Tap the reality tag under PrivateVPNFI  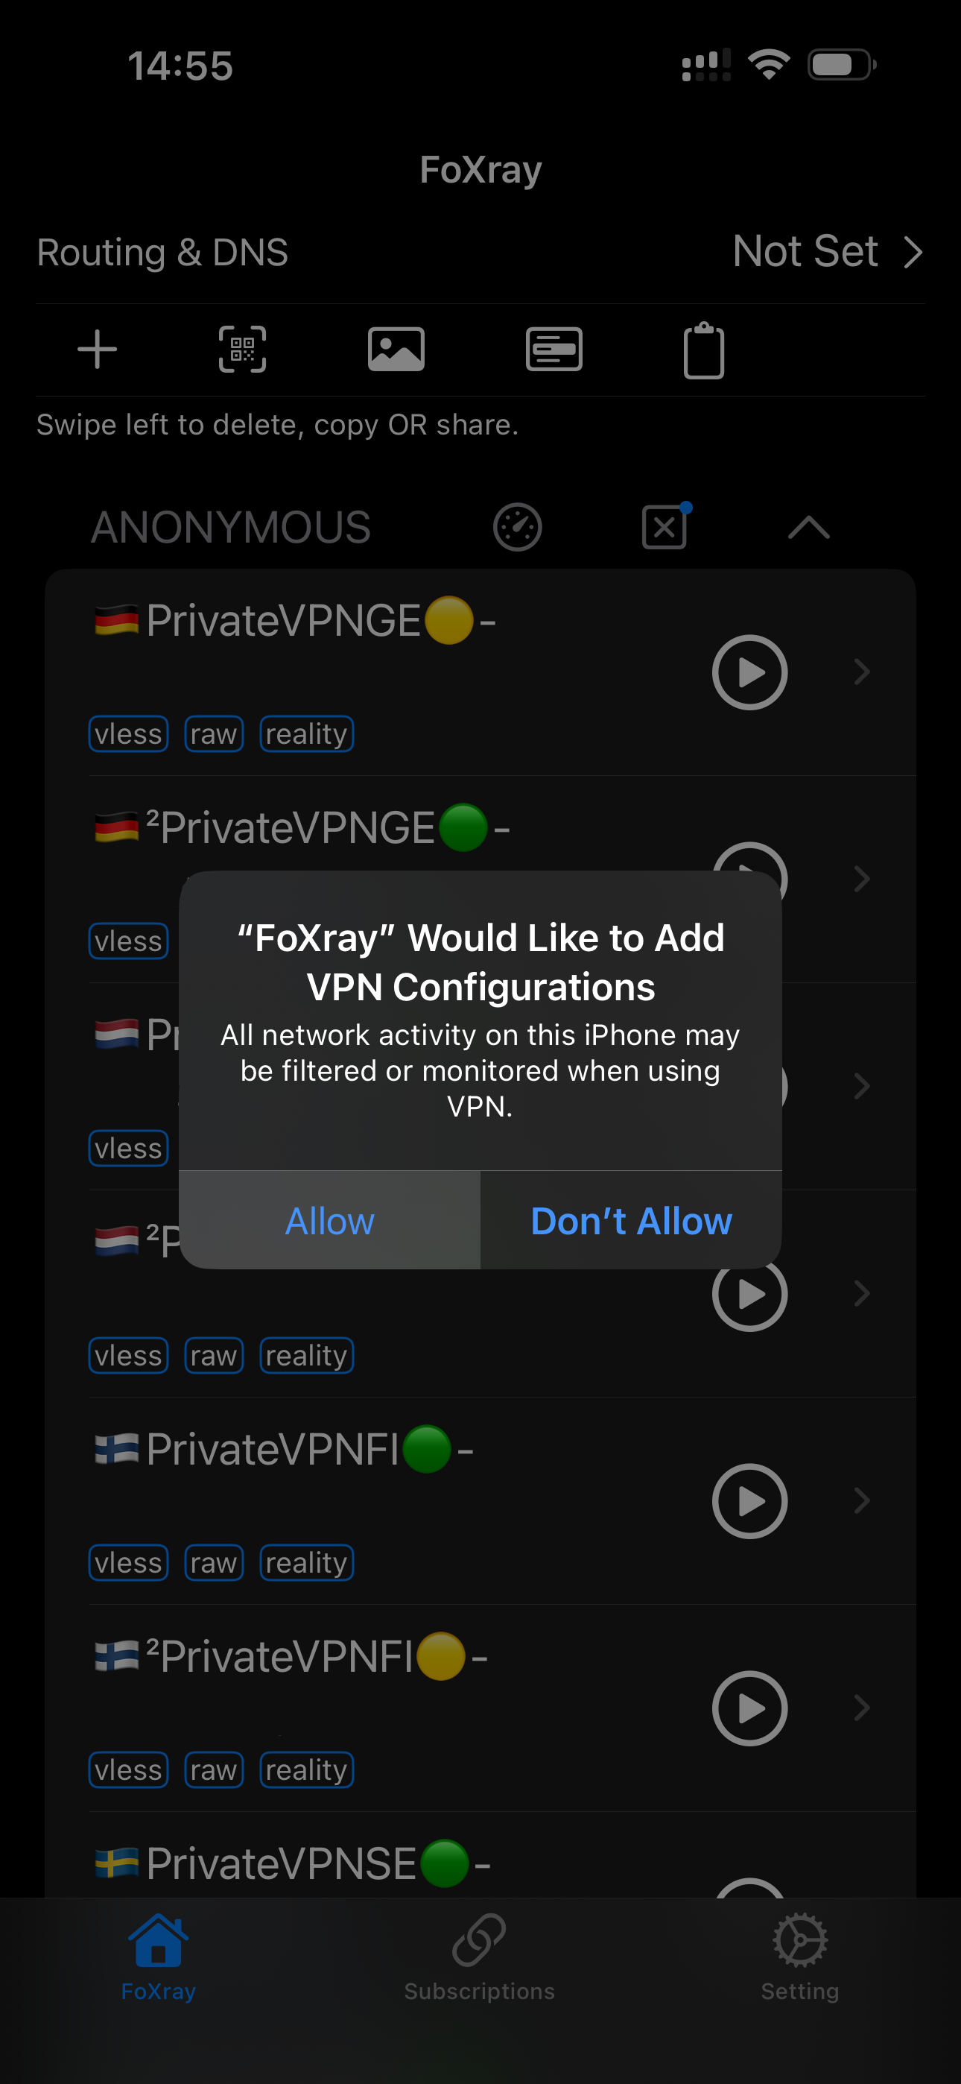(x=305, y=1562)
